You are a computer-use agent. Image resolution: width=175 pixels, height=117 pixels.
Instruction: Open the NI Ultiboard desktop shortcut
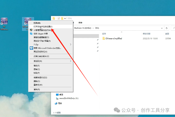pyautogui.click(x=4, y=24)
